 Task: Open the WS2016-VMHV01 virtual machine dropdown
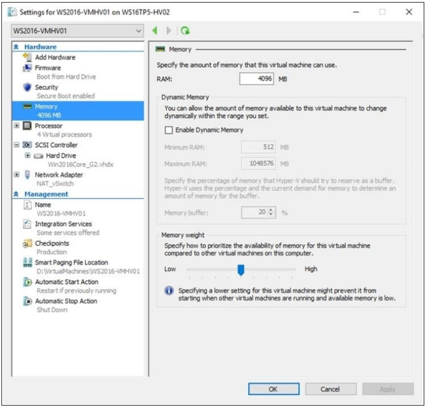[x=77, y=31]
